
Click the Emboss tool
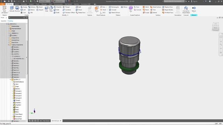coord(32,7)
